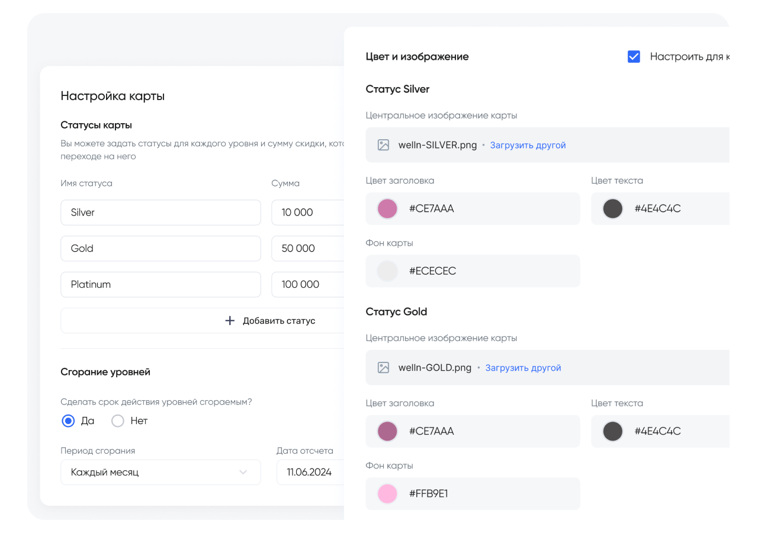Open Silver header color swatch #CE7AAA
The image size is (758, 533).
point(387,208)
